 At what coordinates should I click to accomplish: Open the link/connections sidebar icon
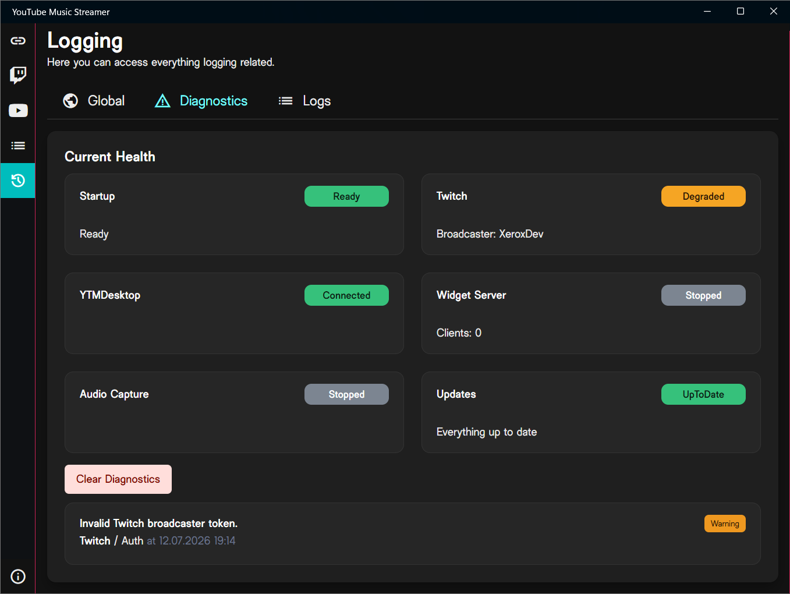(x=18, y=41)
